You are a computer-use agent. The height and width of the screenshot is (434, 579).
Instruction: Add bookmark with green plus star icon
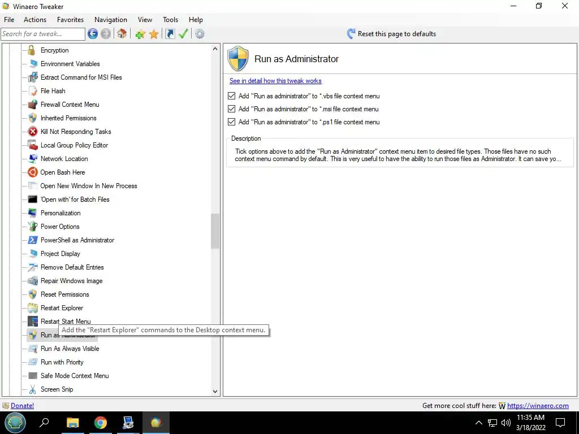coord(140,34)
